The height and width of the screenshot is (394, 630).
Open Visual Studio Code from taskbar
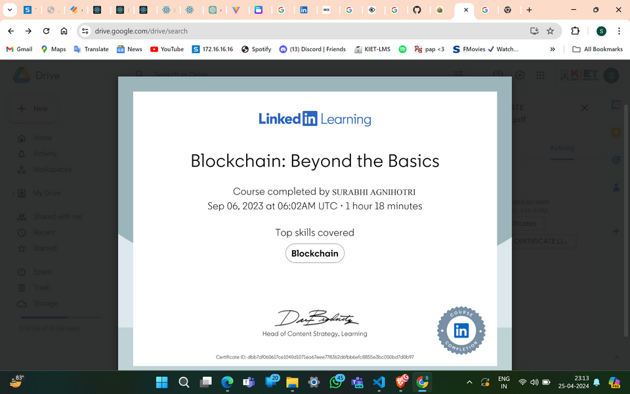point(379,382)
